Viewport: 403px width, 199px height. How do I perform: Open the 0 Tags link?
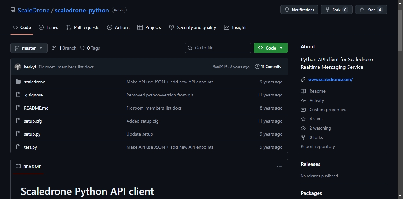90,48
